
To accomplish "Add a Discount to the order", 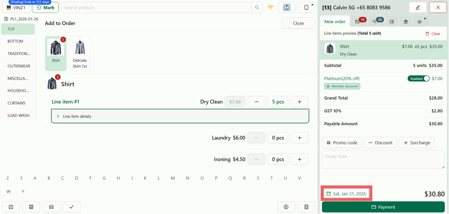I will click(x=380, y=143).
